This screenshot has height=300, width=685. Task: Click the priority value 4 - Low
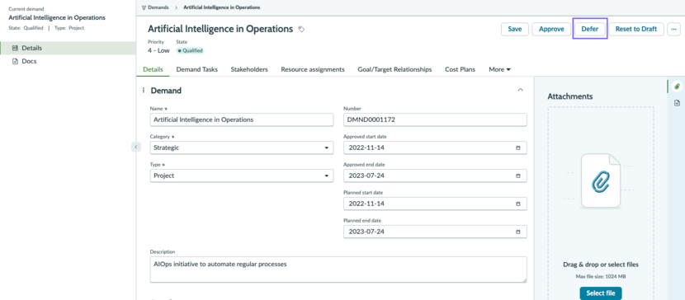click(158, 50)
